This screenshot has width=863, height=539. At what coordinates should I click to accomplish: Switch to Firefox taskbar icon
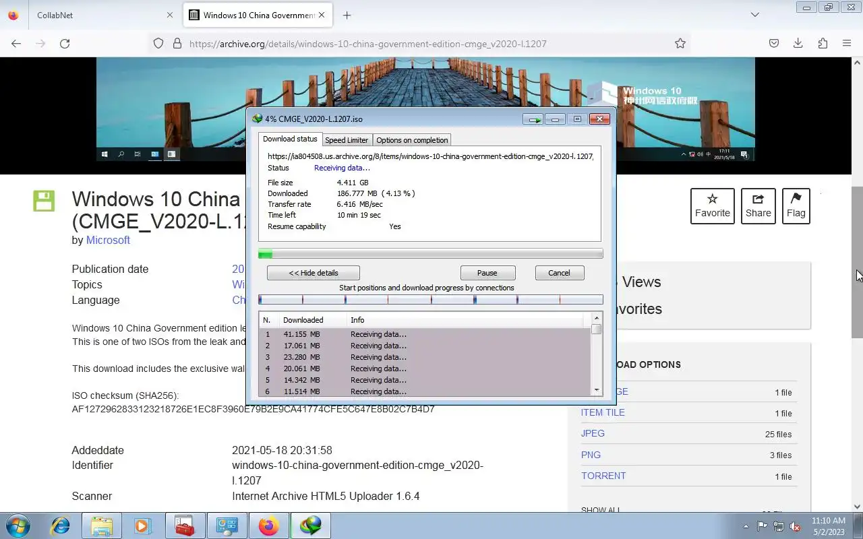point(268,526)
